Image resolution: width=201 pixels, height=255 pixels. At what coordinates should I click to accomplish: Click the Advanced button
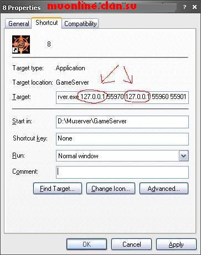[164, 189]
